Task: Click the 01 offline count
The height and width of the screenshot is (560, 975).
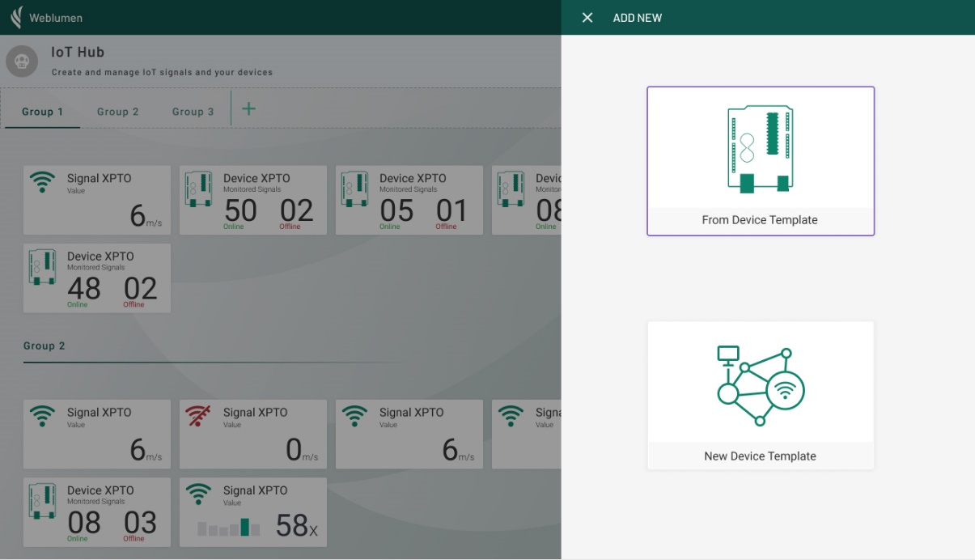Action: click(x=451, y=211)
